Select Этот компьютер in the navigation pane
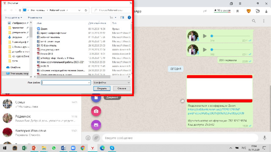 [17, 73]
